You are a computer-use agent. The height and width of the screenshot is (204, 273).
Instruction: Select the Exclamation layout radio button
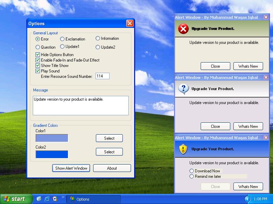tap(62, 39)
